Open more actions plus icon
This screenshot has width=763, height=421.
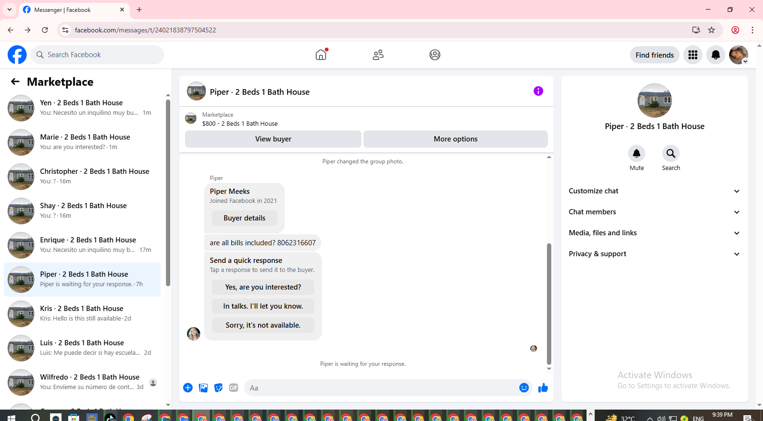click(x=188, y=388)
